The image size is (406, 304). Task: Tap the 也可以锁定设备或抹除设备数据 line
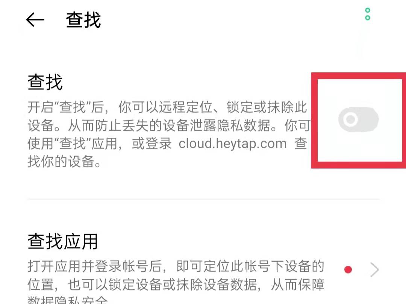pos(162,284)
